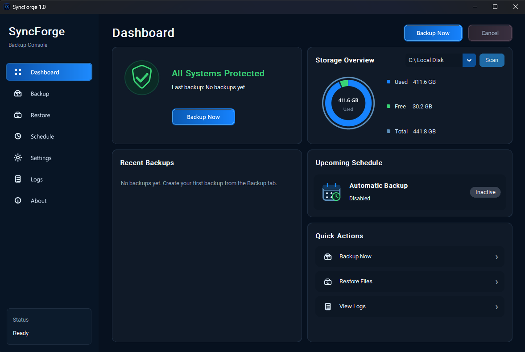Click the Ready status text

point(21,333)
